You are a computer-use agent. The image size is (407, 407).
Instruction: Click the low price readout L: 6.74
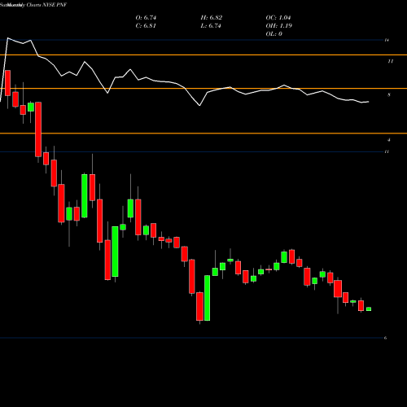211,26
